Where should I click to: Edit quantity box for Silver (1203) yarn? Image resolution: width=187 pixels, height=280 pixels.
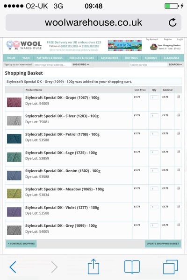[x=154, y=116]
